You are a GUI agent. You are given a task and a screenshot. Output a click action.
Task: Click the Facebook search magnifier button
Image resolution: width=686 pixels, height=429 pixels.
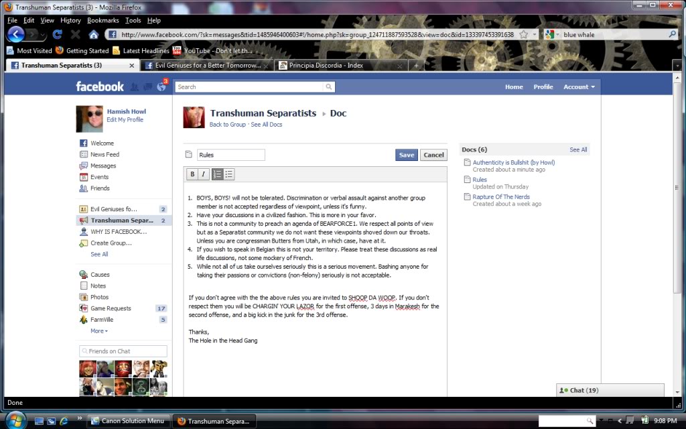(x=328, y=86)
